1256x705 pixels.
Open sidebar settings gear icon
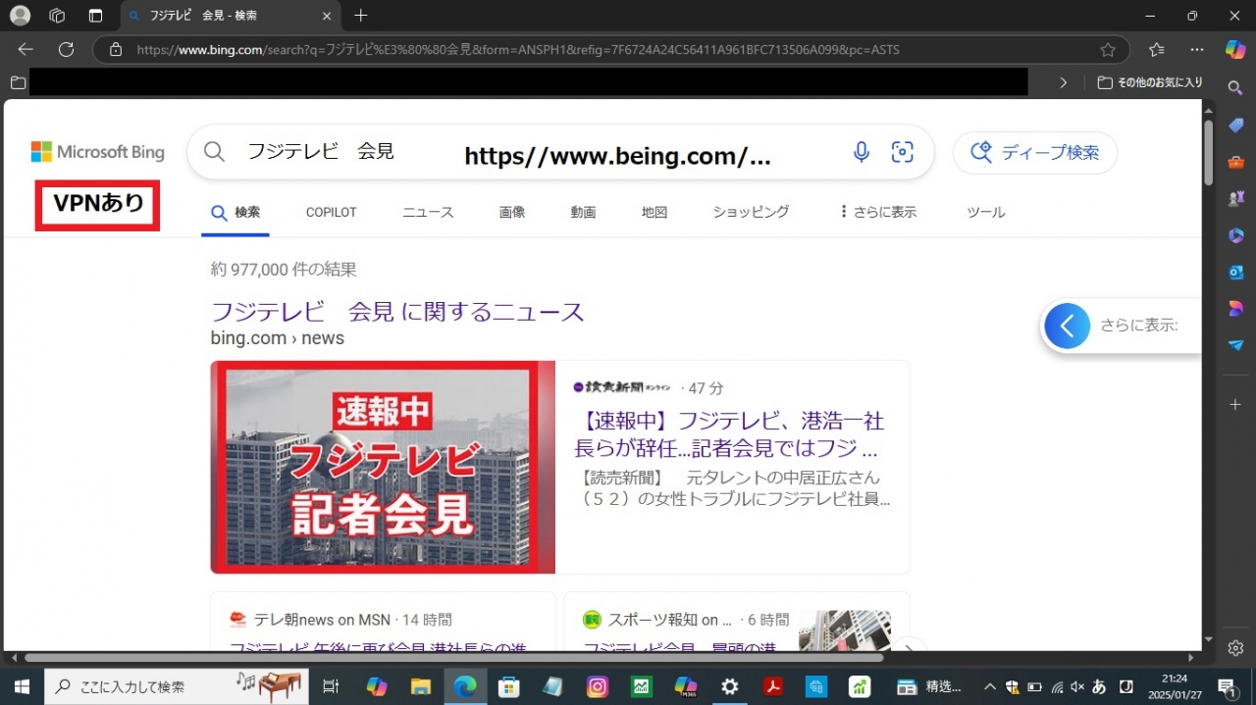(1235, 648)
